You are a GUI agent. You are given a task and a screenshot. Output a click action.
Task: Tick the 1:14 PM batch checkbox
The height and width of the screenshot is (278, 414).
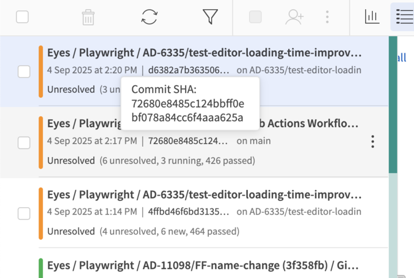pyautogui.click(x=24, y=214)
